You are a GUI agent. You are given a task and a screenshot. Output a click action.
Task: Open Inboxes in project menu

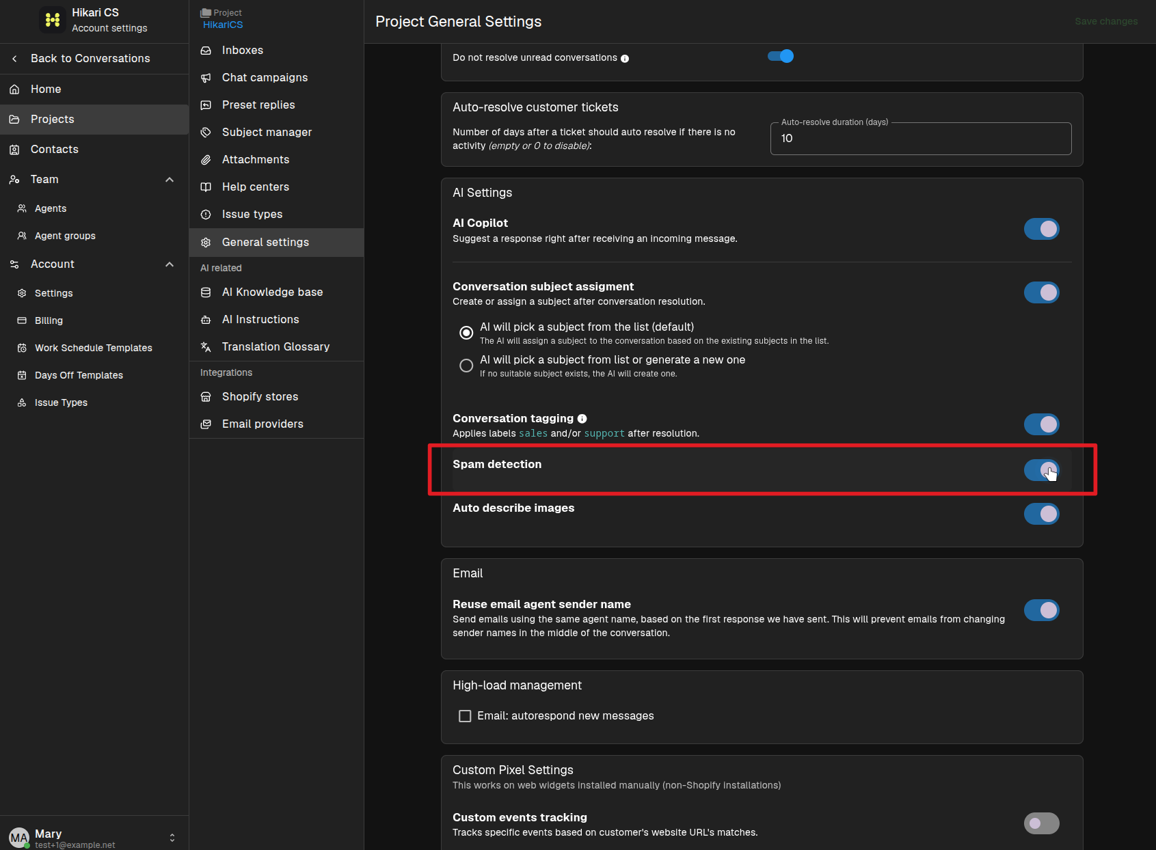[x=276, y=51]
